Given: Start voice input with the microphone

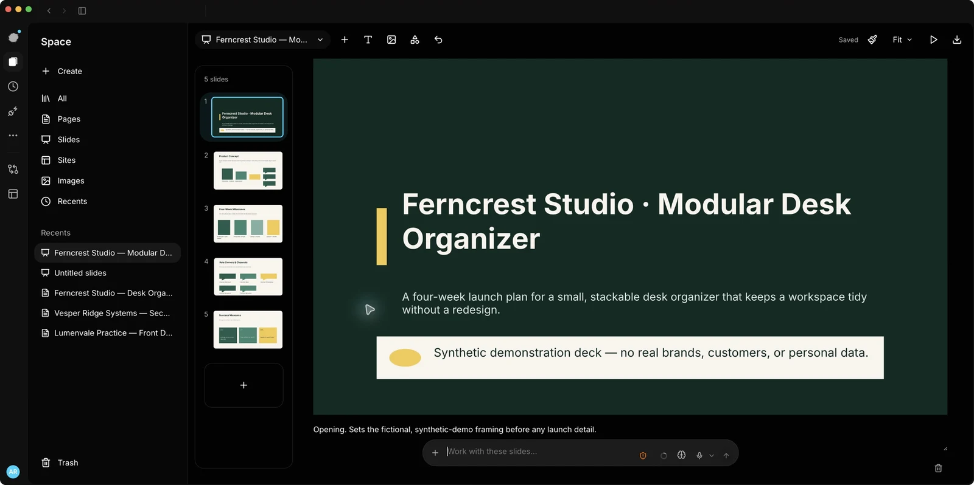Looking at the screenshot, I should (x=699, y=455).
